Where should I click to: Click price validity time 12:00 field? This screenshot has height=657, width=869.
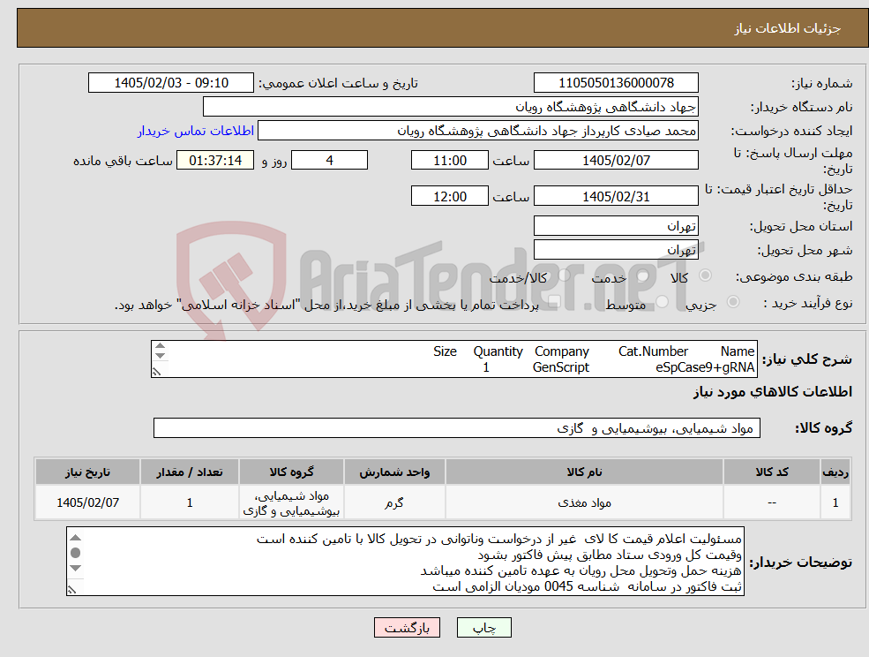[449, 196]
